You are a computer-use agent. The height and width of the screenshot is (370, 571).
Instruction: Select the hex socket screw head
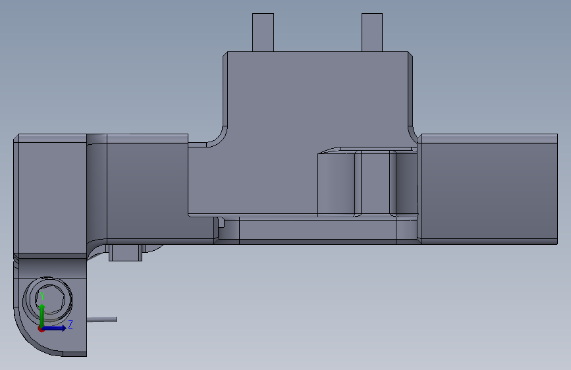tap(49, 300)
